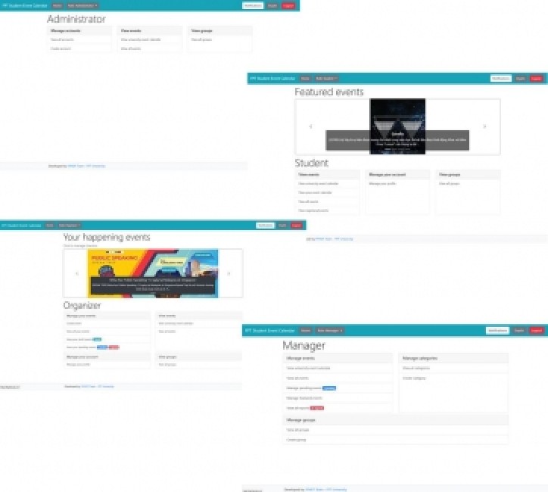Click the next arrow on Featured events carousel
This screenshot has width=548, height=492.
coord(484,126)
